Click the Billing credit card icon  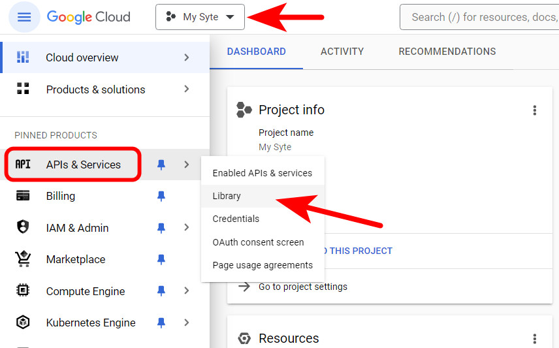click(23, 195)
